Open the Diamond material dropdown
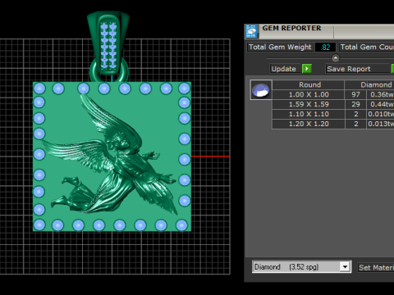394x295 pixels. click(x=345, y=266)
